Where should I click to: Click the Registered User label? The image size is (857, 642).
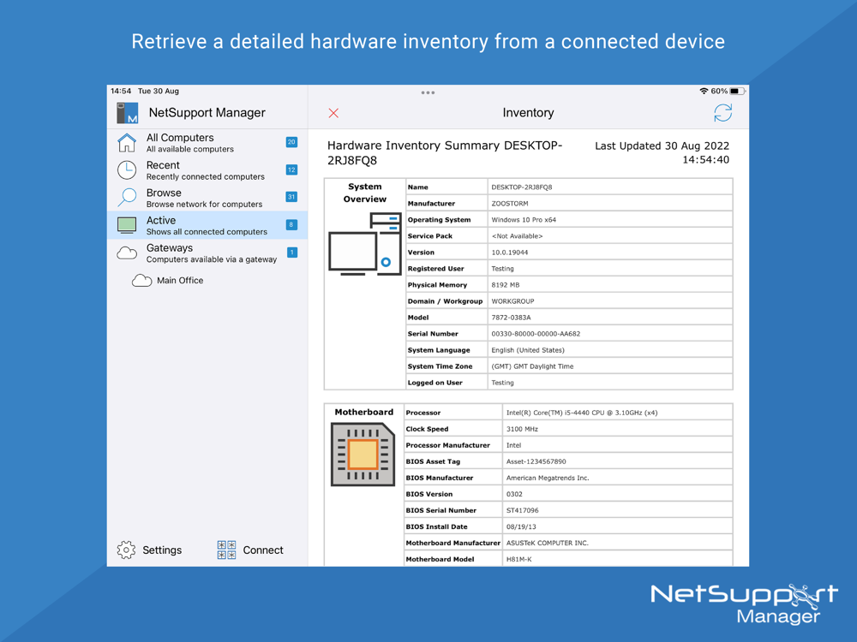(x=435, y=269)
